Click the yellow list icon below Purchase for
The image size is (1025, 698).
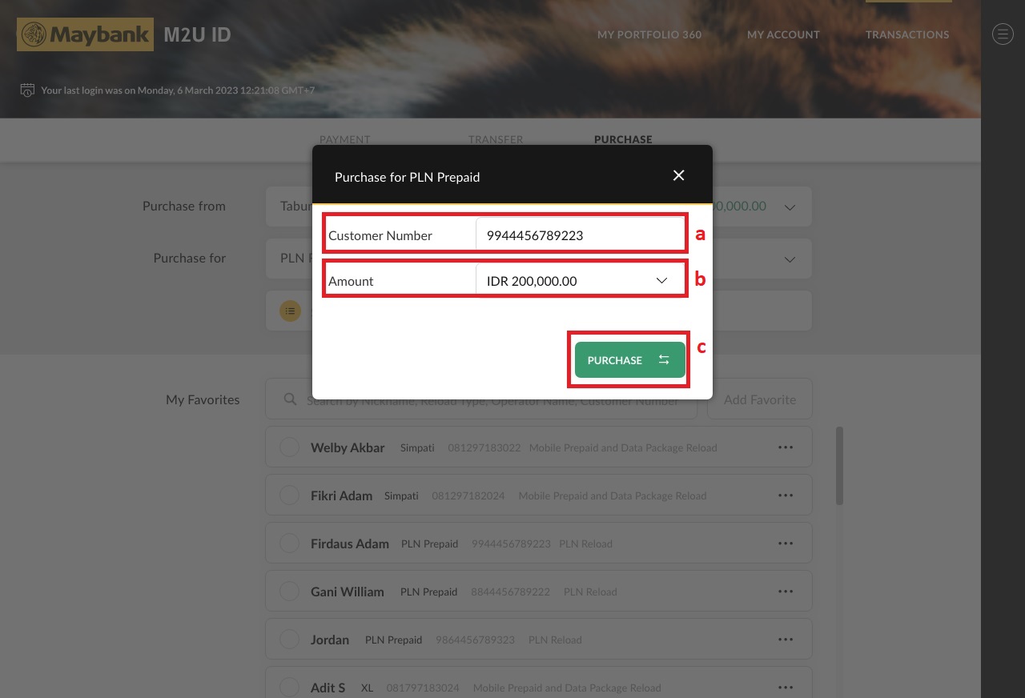[x=290, y=311]
